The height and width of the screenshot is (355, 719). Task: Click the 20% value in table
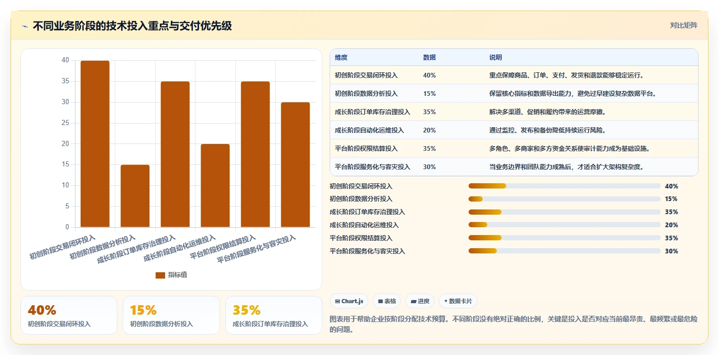click(x=429, y=130)
